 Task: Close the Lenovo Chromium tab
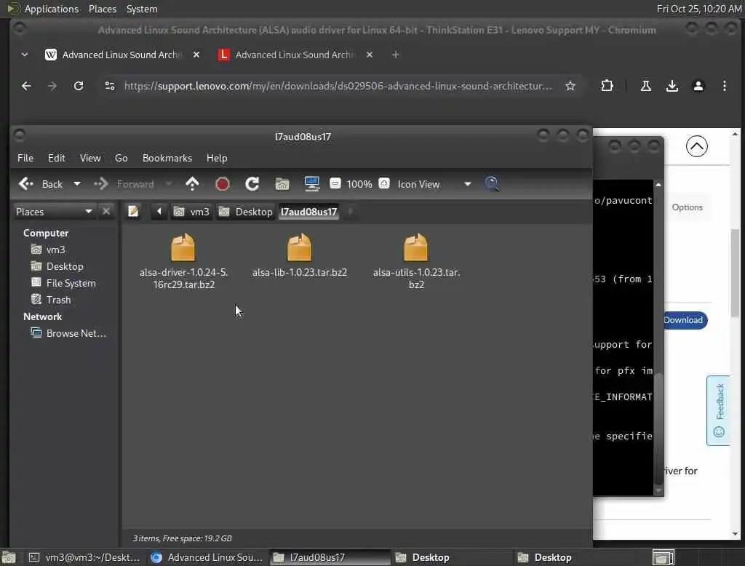[x=369, y=55]
